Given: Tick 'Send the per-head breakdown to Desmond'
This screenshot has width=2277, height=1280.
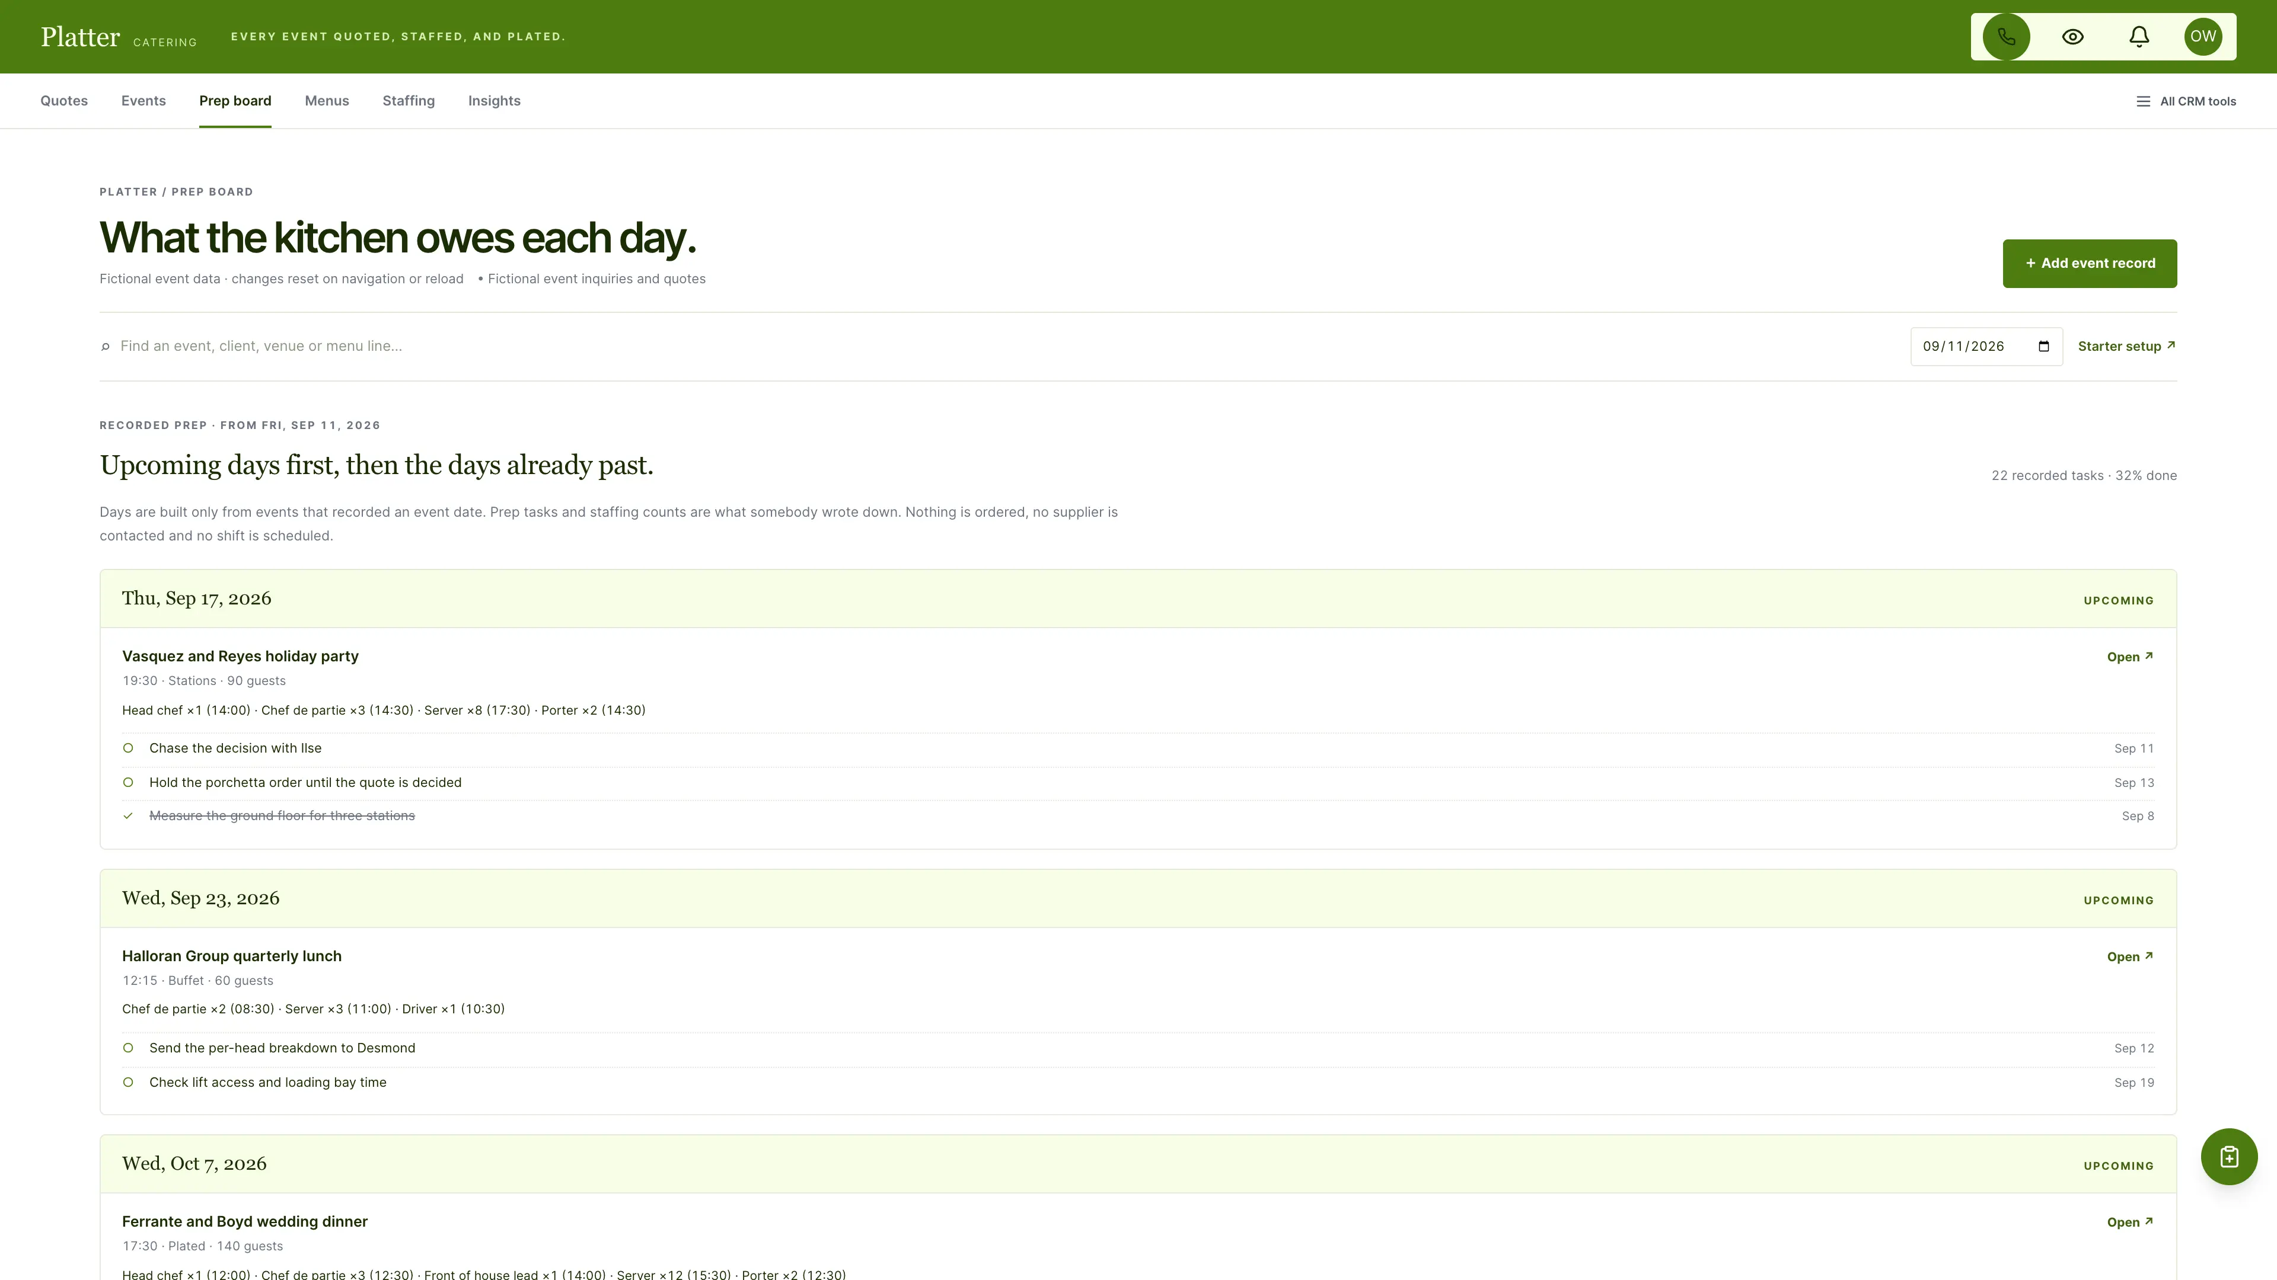Looking at the screenshot, I should [x=128, y=1048].
